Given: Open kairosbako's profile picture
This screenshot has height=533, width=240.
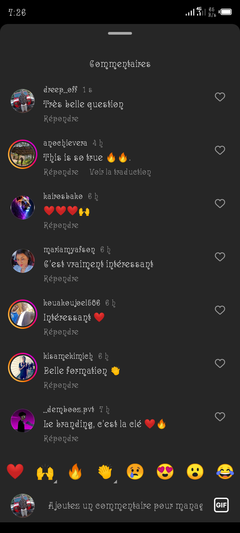Looking at the screenshot, I should tap(23, 208).
